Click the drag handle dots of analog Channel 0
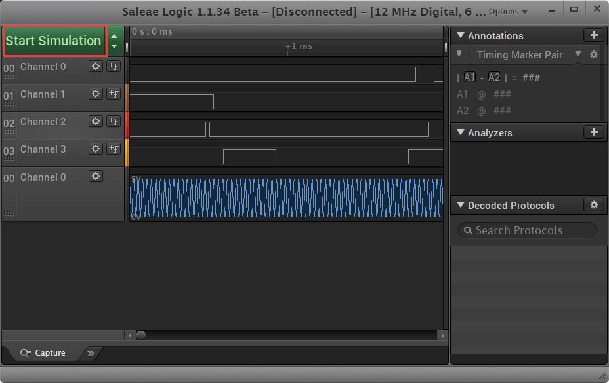The width and height of the screenshot is (609, 383). point(9,214)
